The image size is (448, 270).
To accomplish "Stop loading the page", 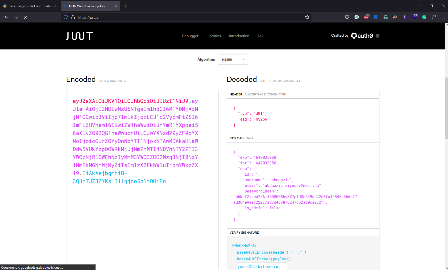I will tap(26, 17).
